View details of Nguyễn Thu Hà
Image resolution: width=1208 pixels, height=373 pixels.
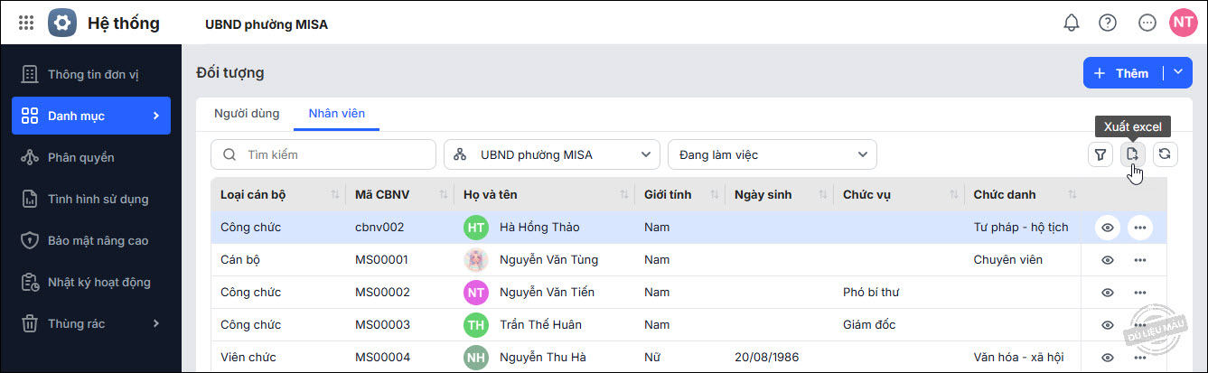1108,358
